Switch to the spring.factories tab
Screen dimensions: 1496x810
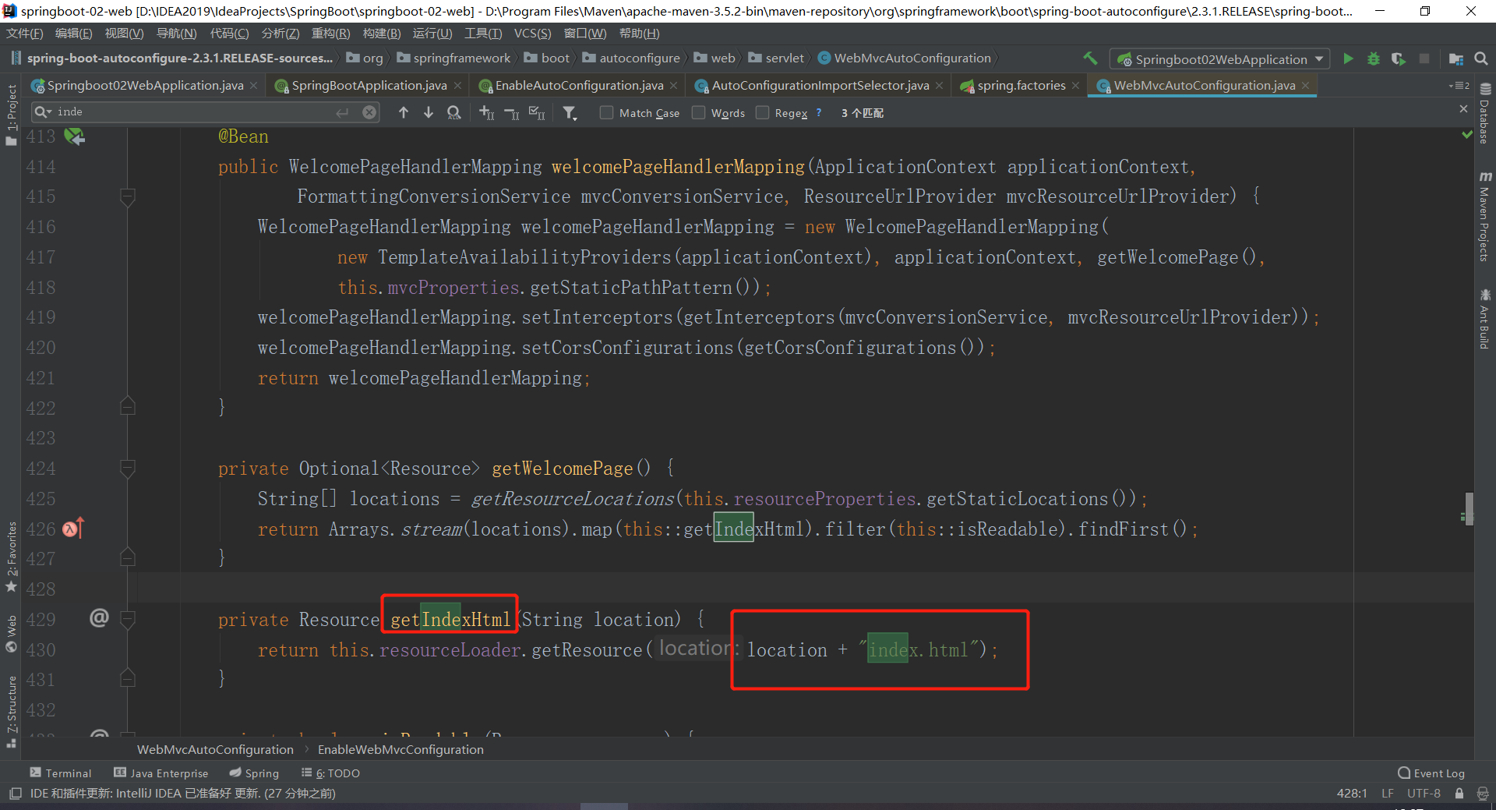pyautogui.click(x=1021, y=86)
